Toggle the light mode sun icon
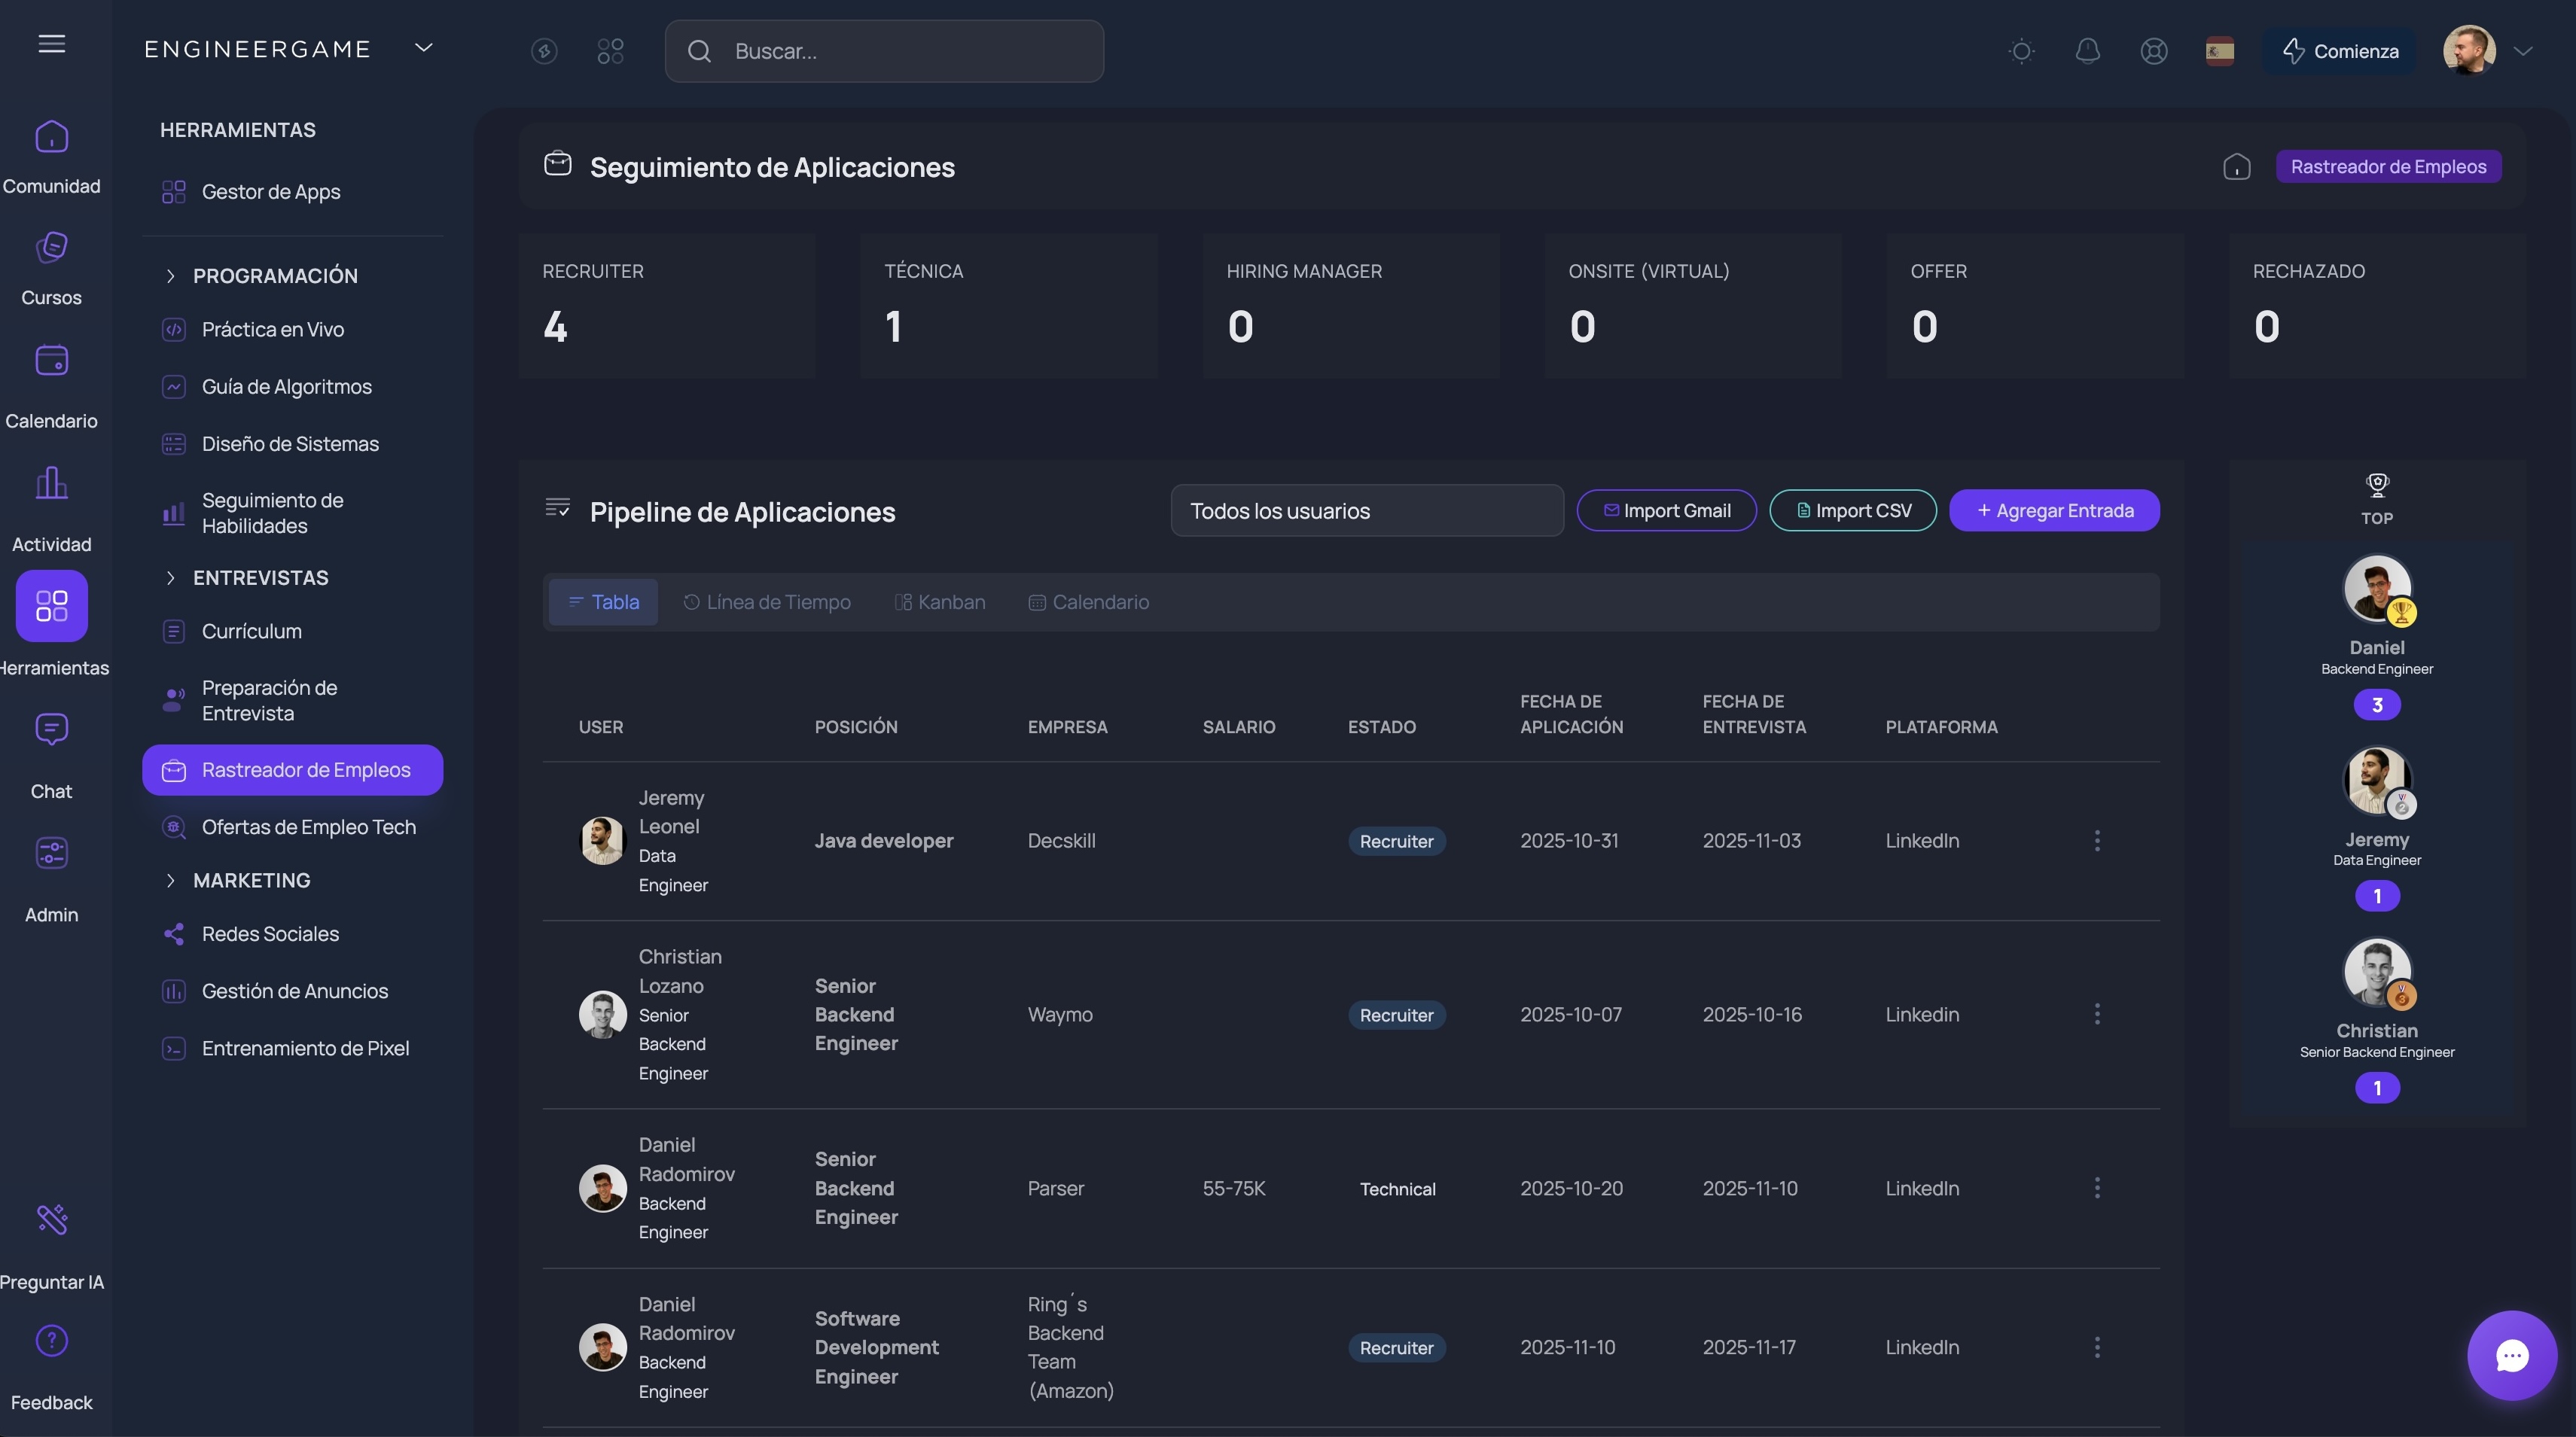This screenshot has width=2576, height=1437. (x=2021, y=51)
